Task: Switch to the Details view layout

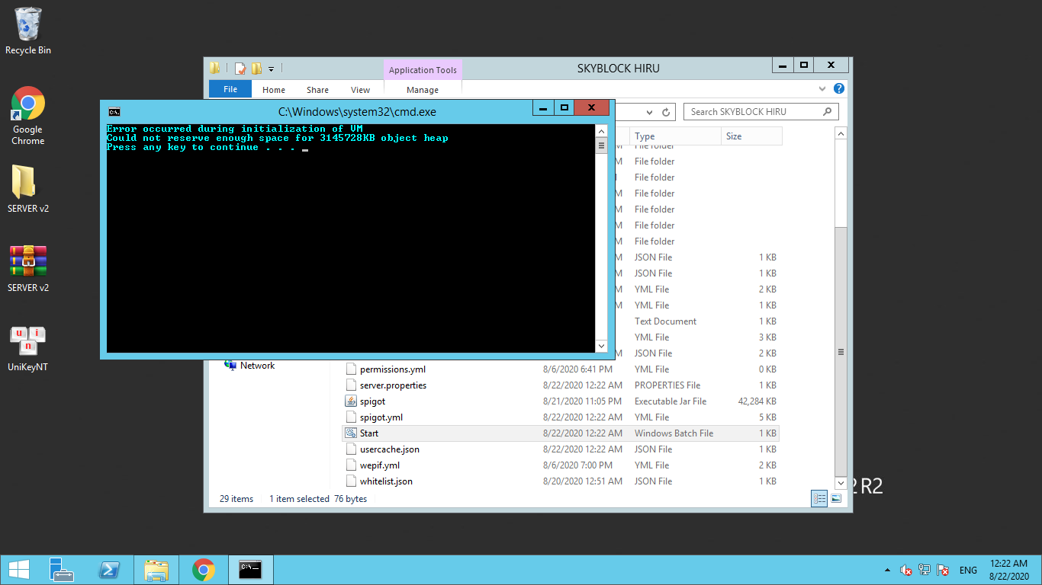Action: [820, 499]
